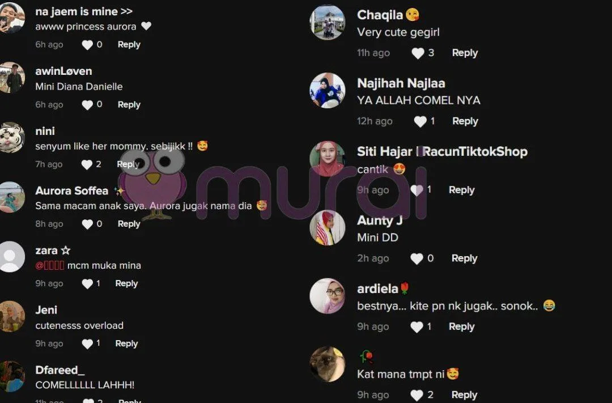Open Siti Hajar RacunTiktokShop profile name

[442, 151]
